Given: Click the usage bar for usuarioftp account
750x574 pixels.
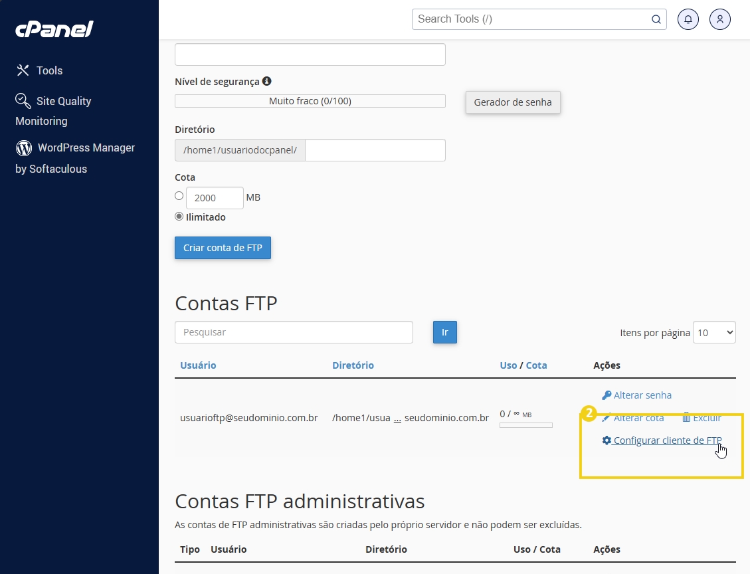Looking at the screenshot, I should click(x=526, y=425).
